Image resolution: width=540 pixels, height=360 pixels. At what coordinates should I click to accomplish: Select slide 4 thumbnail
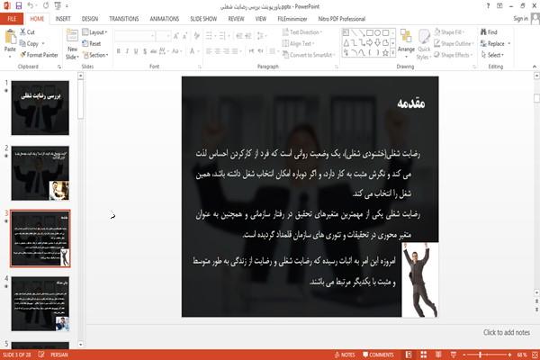coord(40,304)
